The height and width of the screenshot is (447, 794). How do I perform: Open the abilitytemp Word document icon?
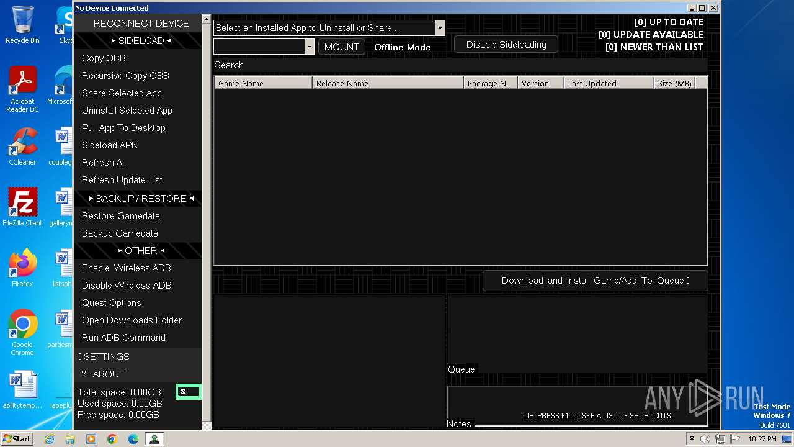click(22, 390)
